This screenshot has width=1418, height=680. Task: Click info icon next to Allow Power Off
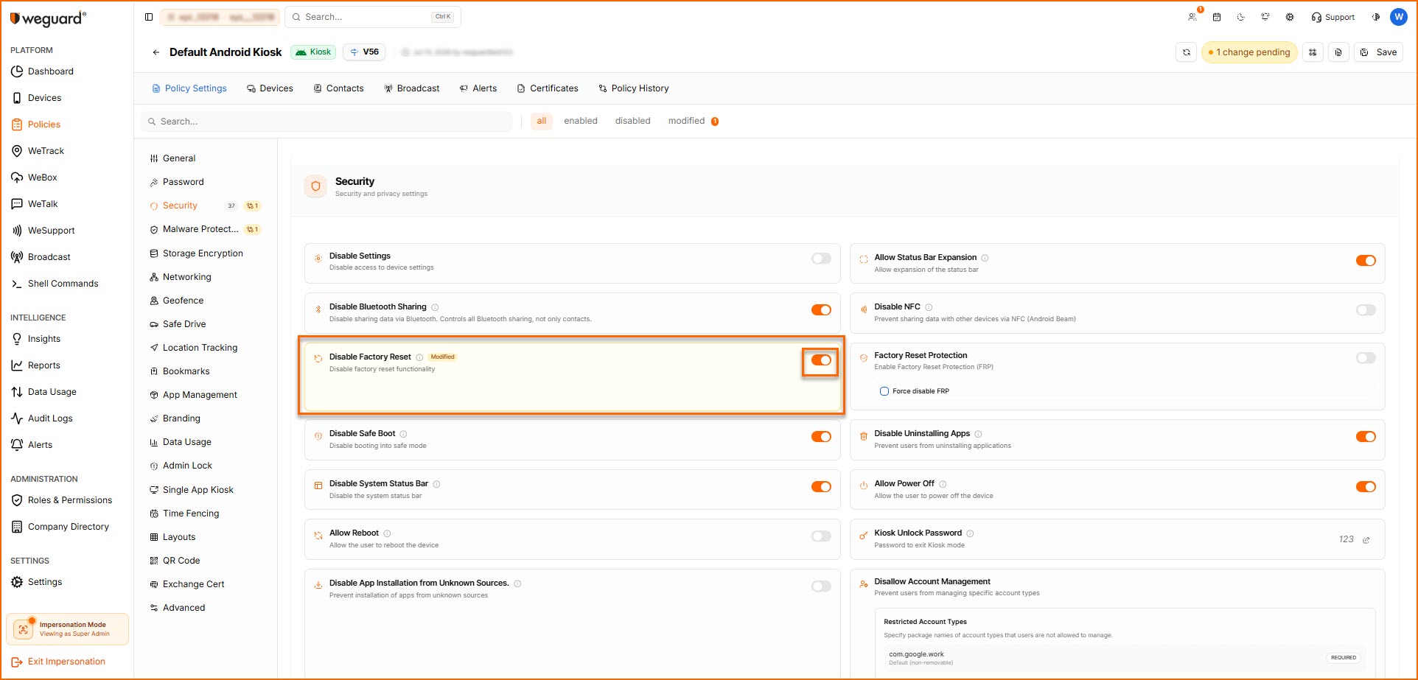(943, 484)
